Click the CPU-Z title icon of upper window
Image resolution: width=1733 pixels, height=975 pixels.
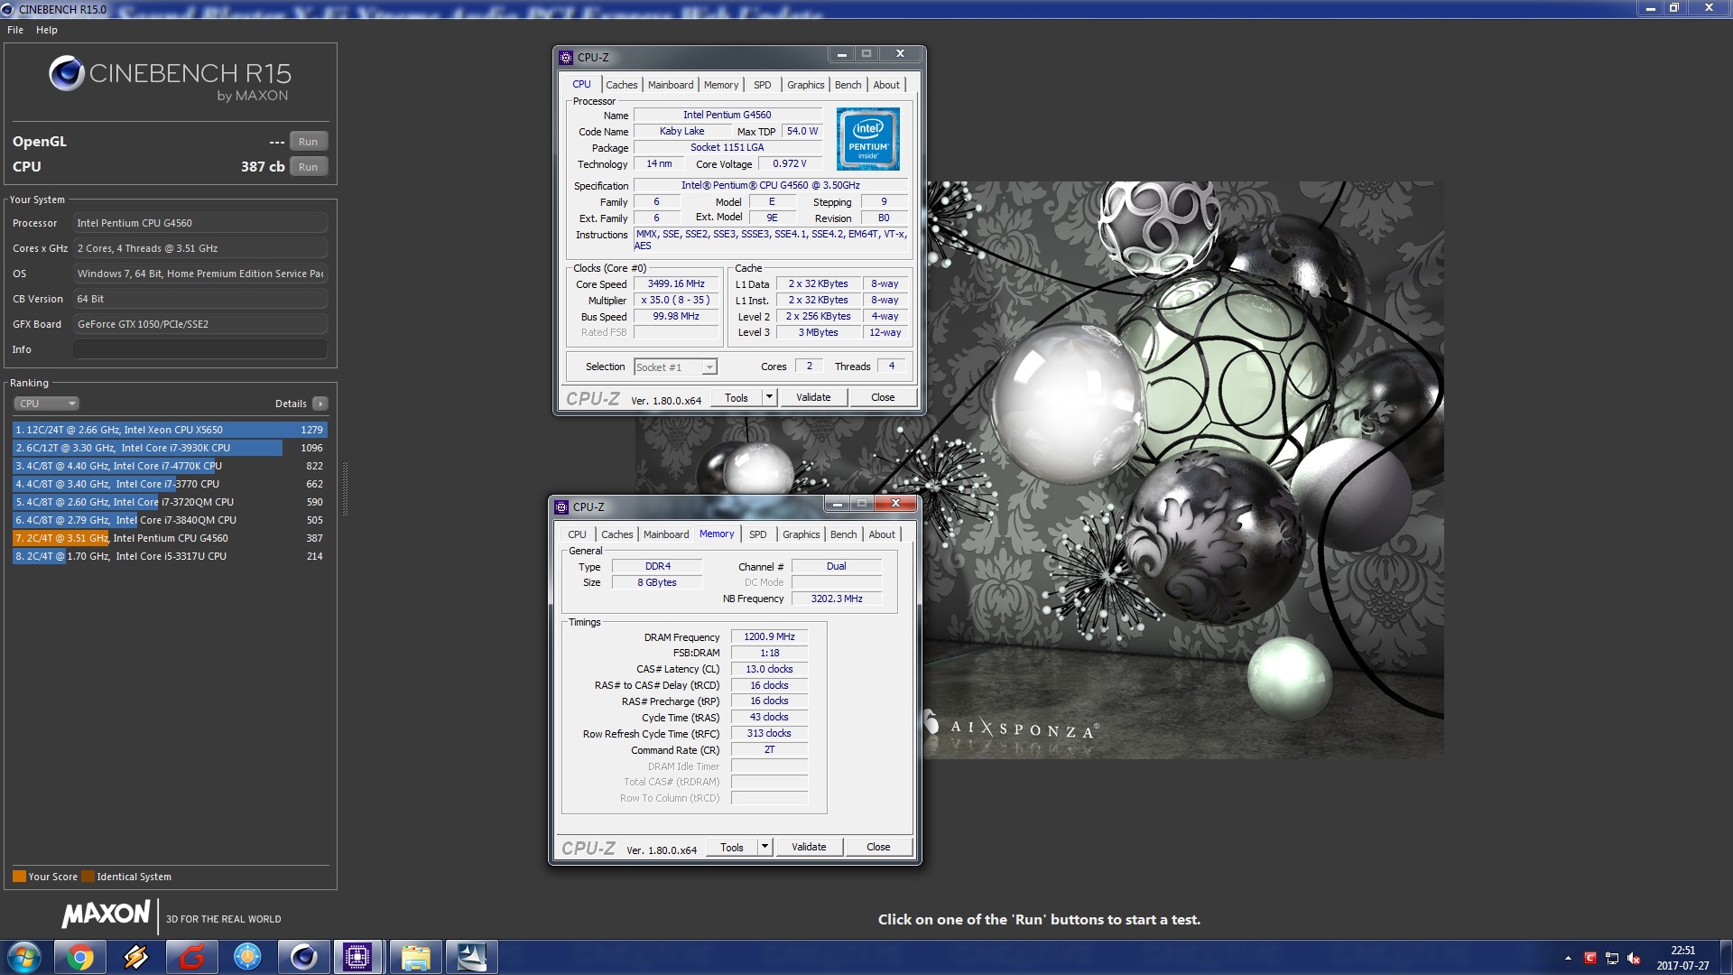[566, 57]
